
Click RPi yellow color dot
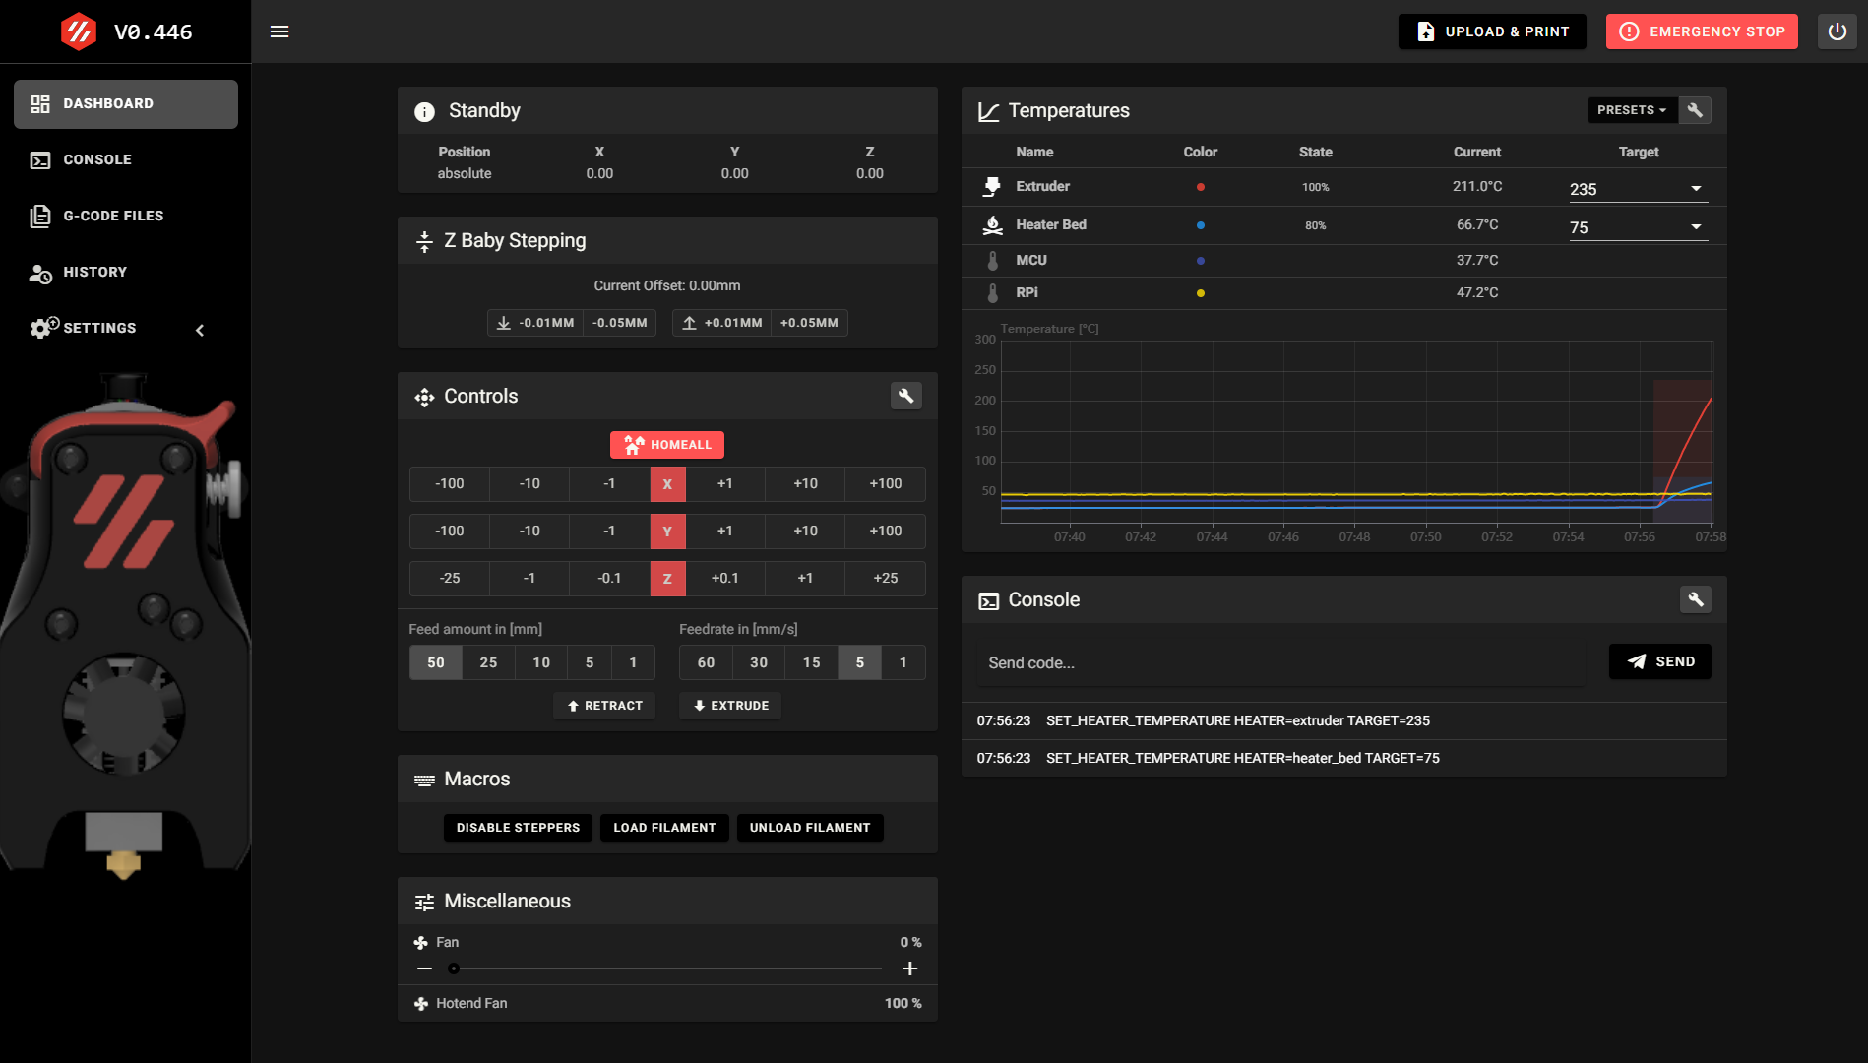pyautogui.click(x=1200, y=293)
